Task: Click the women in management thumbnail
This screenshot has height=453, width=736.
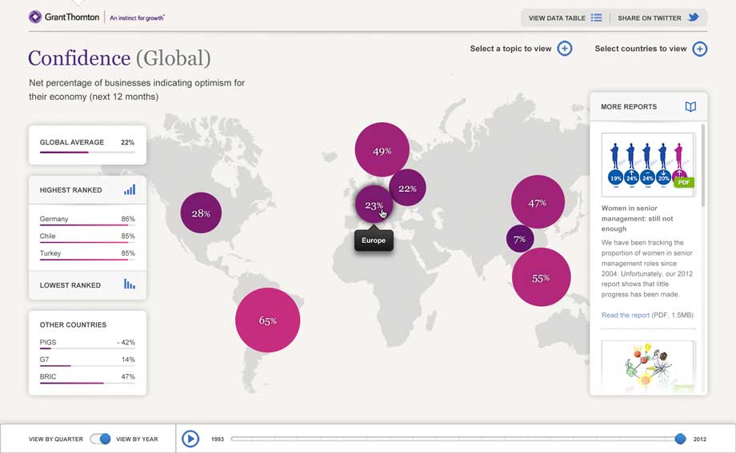Action: (x=647, y=165)
